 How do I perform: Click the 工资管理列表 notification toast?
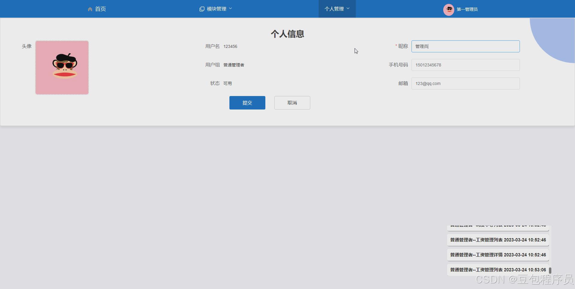(498, 240)
